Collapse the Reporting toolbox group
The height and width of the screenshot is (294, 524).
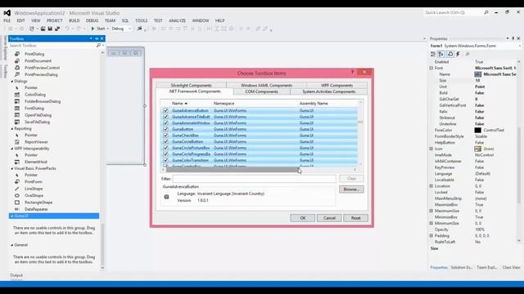(12, 129)
